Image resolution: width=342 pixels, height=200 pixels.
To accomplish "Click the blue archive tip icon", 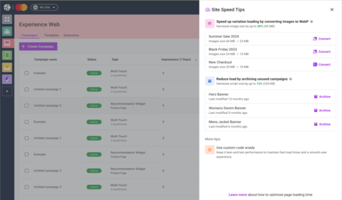I will [209, 81].
